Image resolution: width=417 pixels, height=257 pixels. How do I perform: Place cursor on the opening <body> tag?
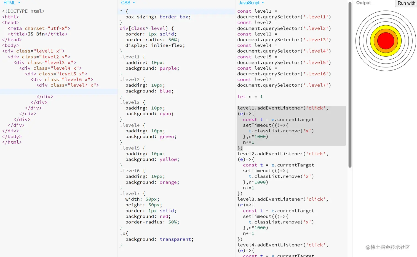click(x=10, y=45)
